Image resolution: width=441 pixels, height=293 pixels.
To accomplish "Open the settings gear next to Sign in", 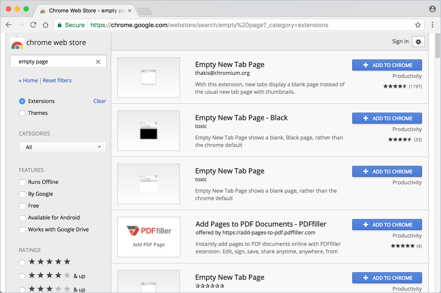I will 418,42.
